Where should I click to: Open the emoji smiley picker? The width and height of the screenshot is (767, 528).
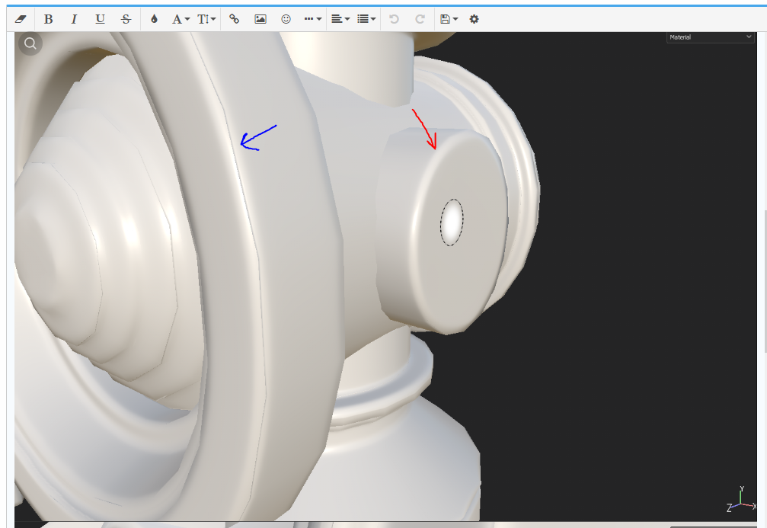(286, 19)
